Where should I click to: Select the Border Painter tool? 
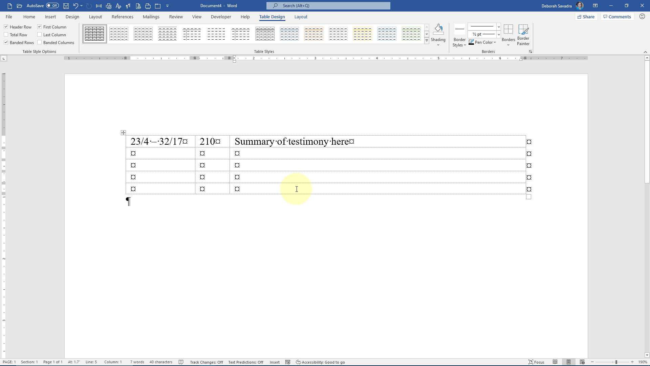pos(523,34)
